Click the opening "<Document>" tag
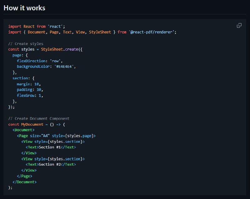This screenshot has height=199, width=250. pos(23,130)
